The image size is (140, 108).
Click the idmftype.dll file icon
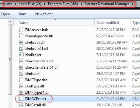21,86
